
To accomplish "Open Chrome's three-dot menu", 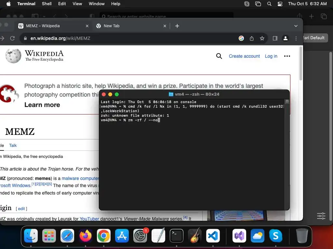I will (x=296, y=38).
